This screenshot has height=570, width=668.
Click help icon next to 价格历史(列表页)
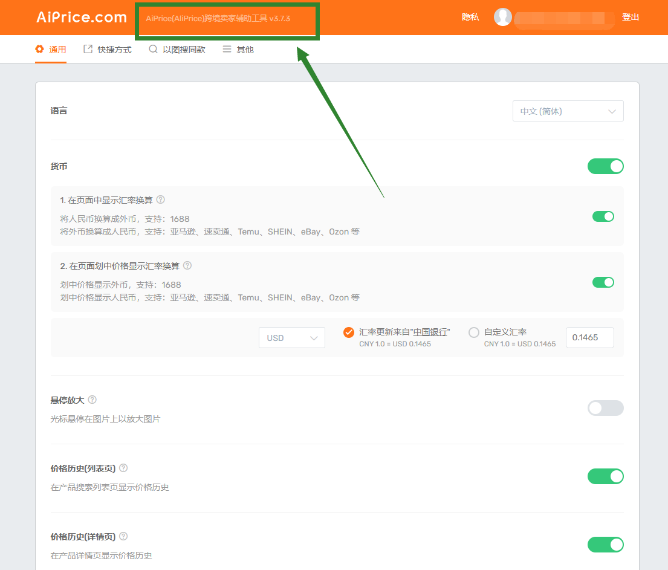(123, 468)
